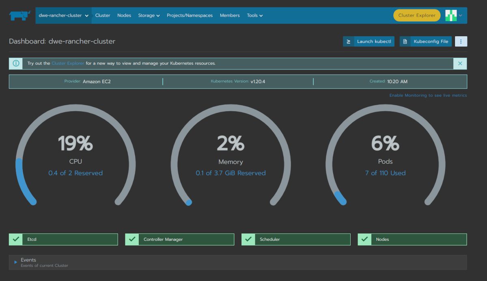Click the terminal icon on Launch kubectl

pos(348,41)
